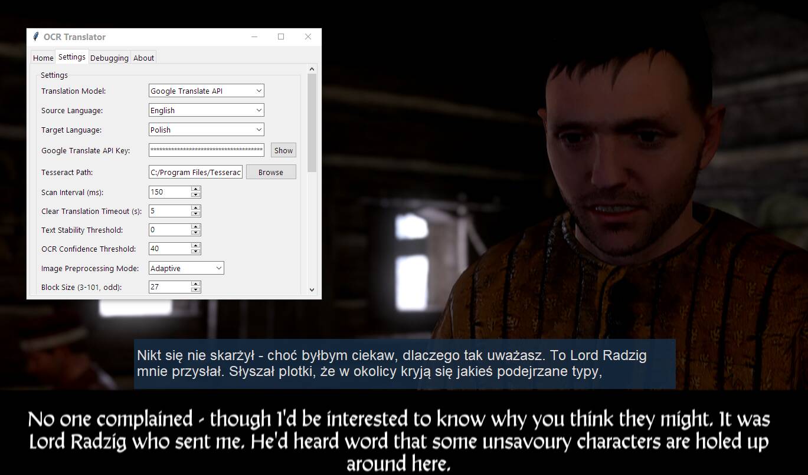Close the OCR Translator window
This screenshot has width=808, height=475.
(x=308, y=37)
